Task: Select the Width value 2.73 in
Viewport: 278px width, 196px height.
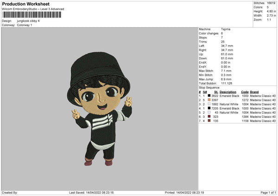Action: click(271, 16)
